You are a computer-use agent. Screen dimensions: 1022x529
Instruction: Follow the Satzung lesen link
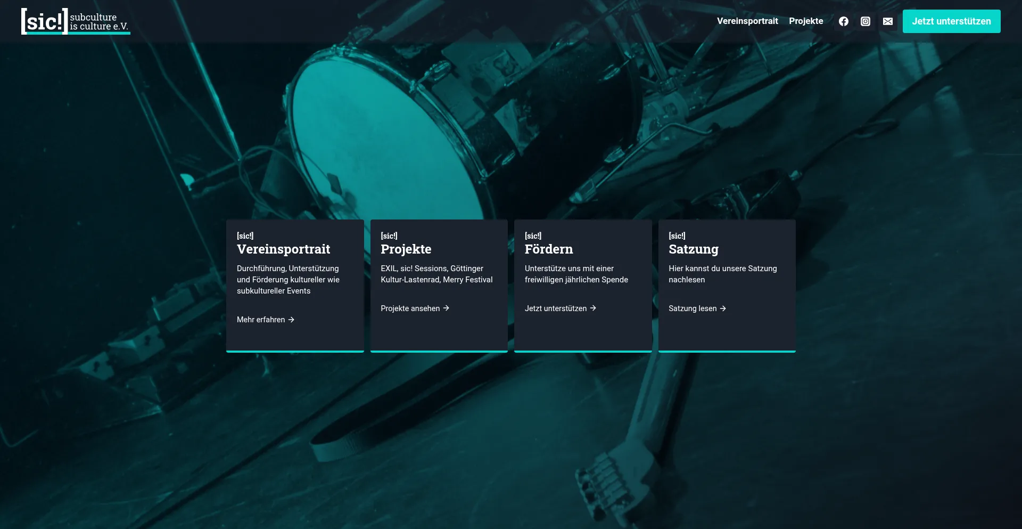pyautogui.click(x=697, y=308)
